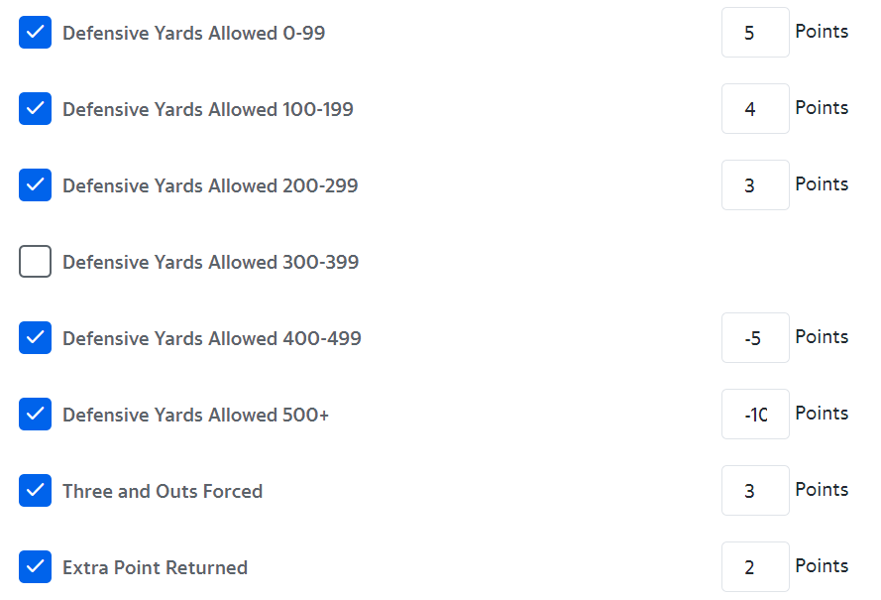Click the Three and Outs Forced points field
881x600 pixels.
pyautogui.click(x=755, y=491)
